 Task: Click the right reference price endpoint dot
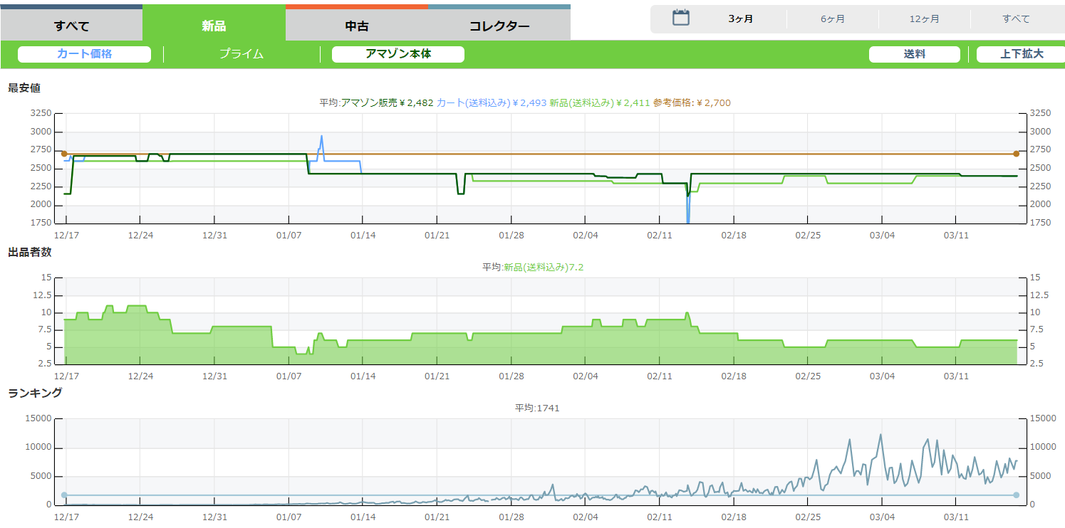(x=1016, y=154)
